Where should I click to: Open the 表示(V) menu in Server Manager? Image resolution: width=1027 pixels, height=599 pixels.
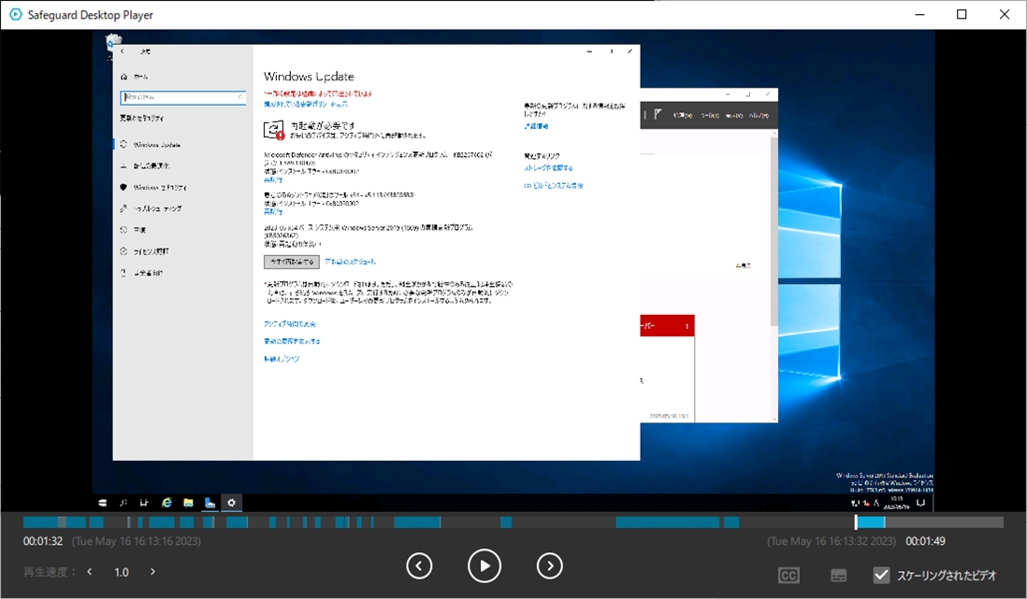pyautogui.click(x=734, y=115)
